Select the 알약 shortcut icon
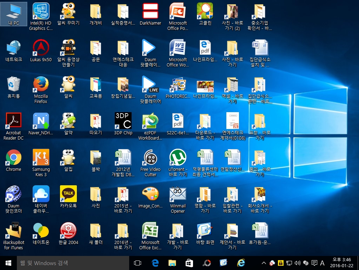Screen dimensions: 359x270 pos(68,124)
